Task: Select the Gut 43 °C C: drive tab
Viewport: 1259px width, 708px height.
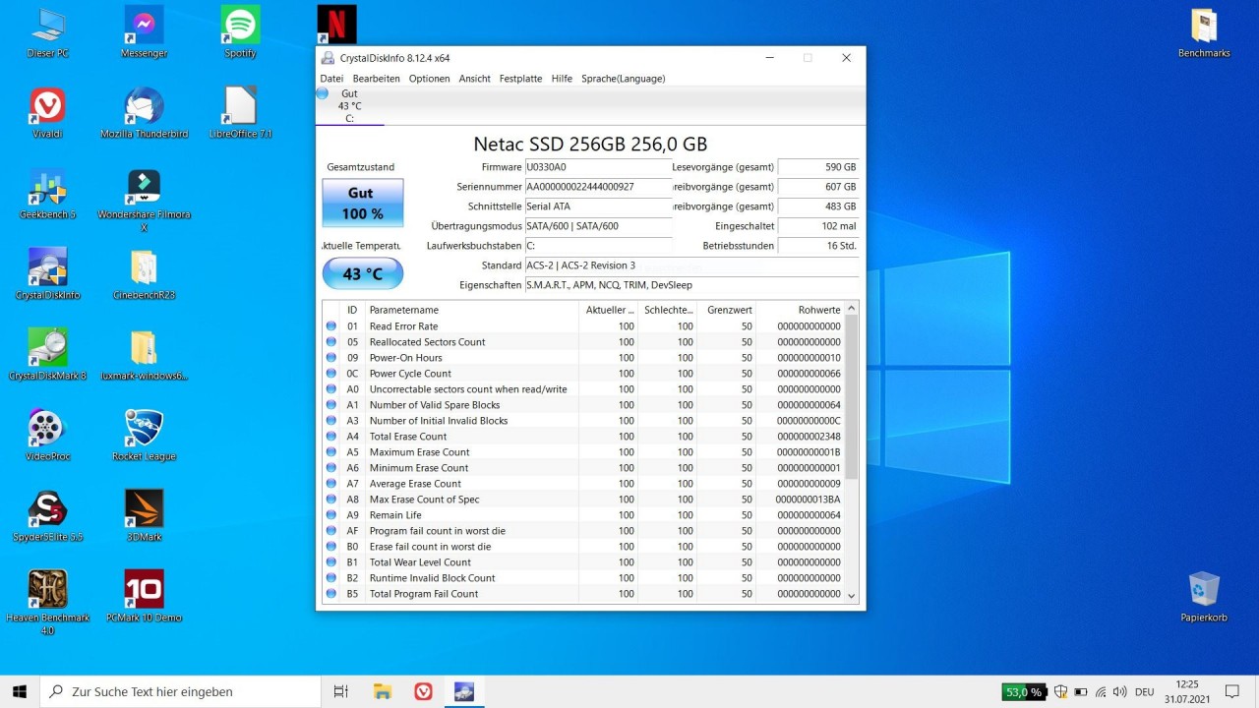Action: pos(349,106)
